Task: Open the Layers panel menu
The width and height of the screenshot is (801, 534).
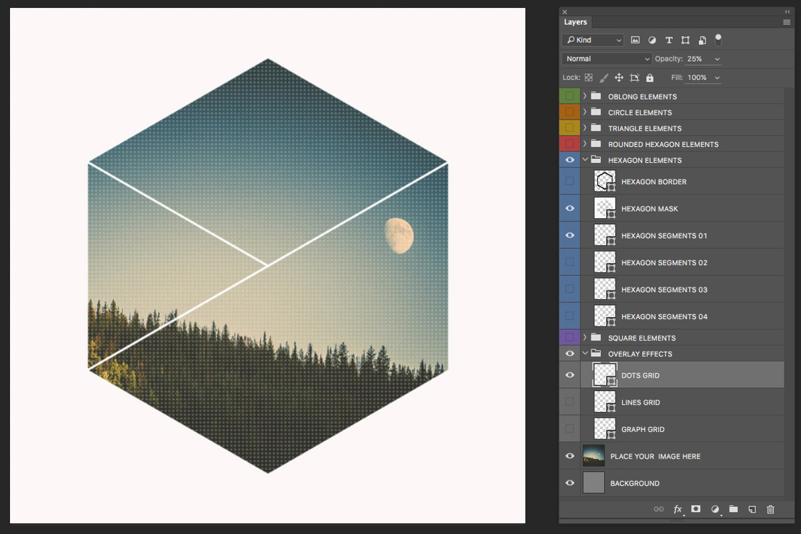Action: click(786, 22)
